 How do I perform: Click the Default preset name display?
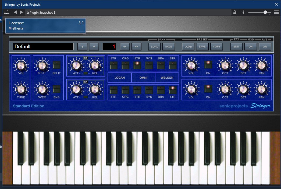click(x=43, y=46)
